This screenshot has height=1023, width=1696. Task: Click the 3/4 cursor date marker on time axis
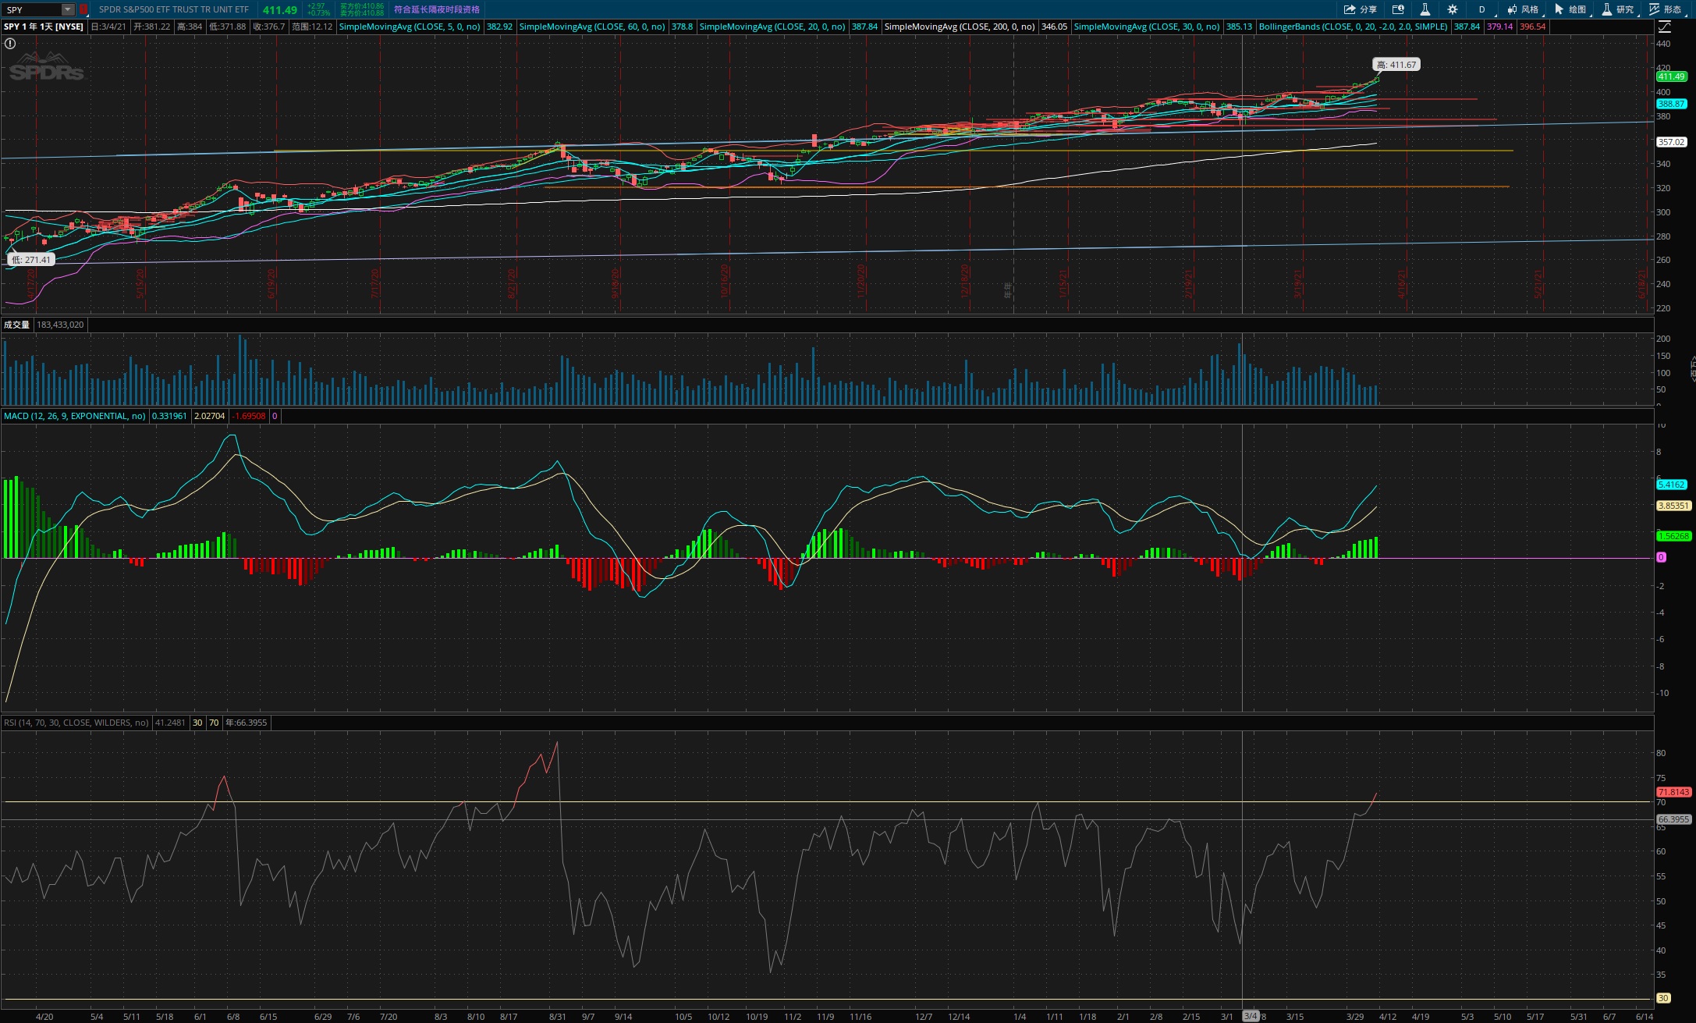pyautogui.click(x=1251, y=1016)
